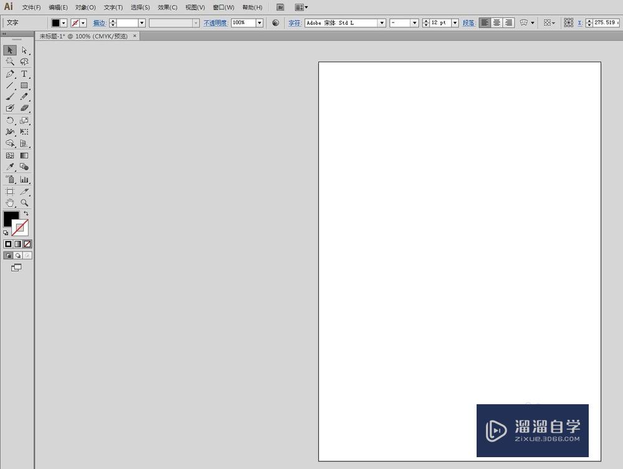Open the stroke weight dropdown
The width and height of the screenshot is (623, 469).
click(141, 23)
